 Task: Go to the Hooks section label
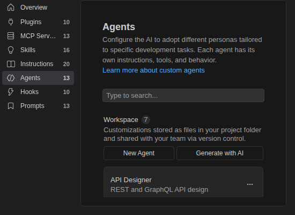(29, 92)
